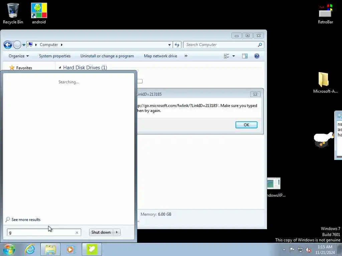Image resolution: width=342 pixels, height=256 pixels.
Task: Click the muted volume tray icon
Action: point(308,250)
